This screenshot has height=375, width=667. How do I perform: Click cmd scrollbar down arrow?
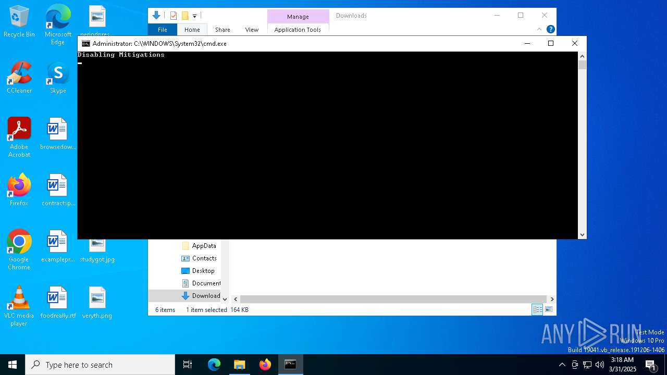click(582, 235)
